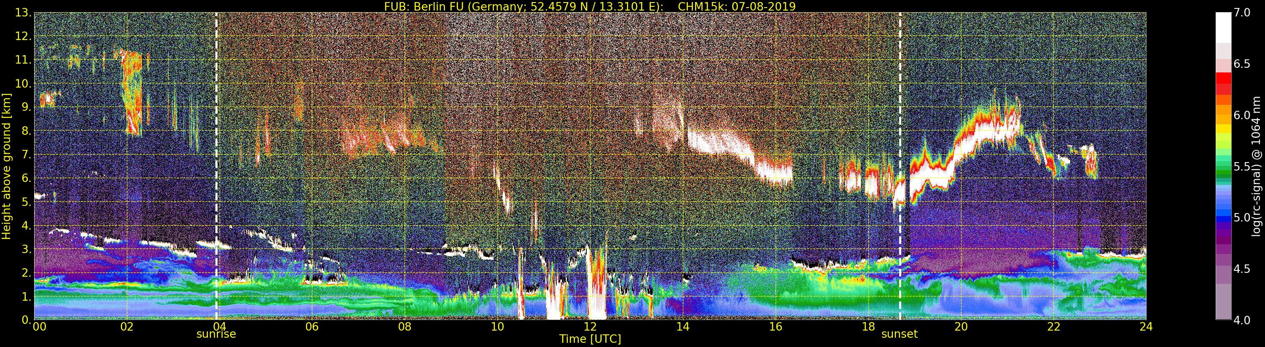Click the height tick label '5.'
The height and width of the screenshot is (347, 1265).
[x=27, y=202]
